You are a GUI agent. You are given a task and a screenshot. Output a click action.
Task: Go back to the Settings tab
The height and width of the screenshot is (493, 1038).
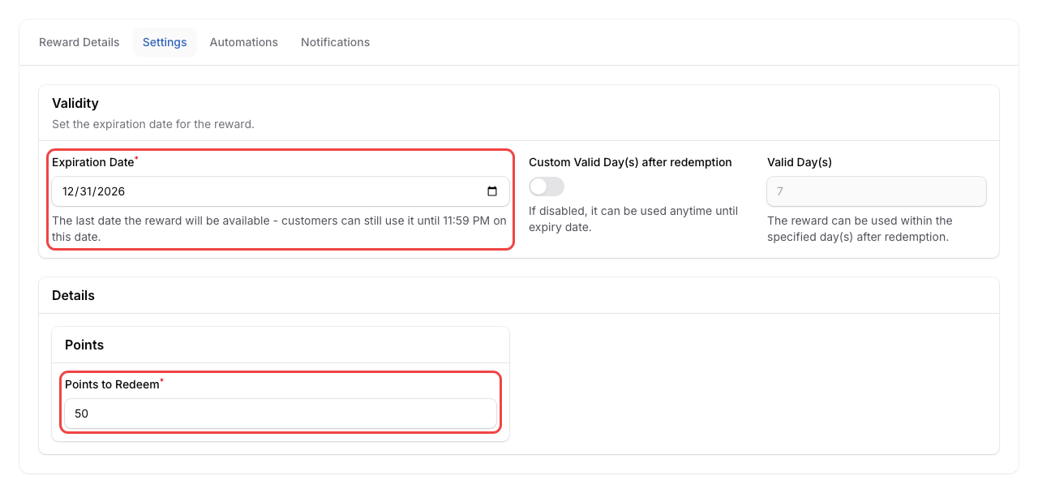coord(165,42)
